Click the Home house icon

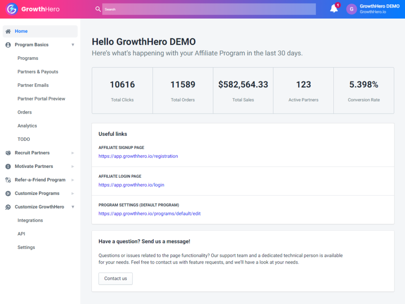[8, 31]
